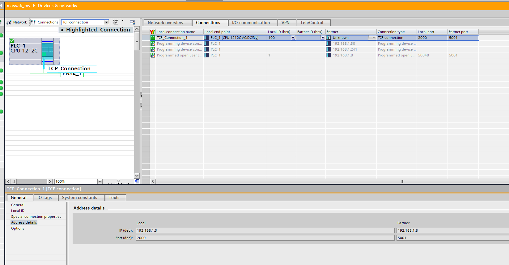Click the network view scroll right arrow
The image size is (509, 265).
[49, 181]
